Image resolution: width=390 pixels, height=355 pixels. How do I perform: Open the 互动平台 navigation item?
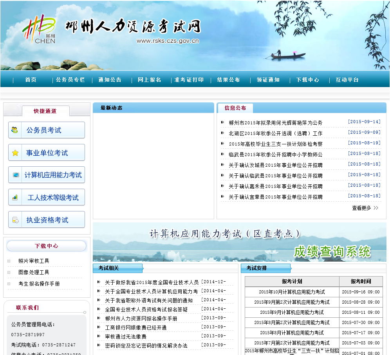pos(347,80)
